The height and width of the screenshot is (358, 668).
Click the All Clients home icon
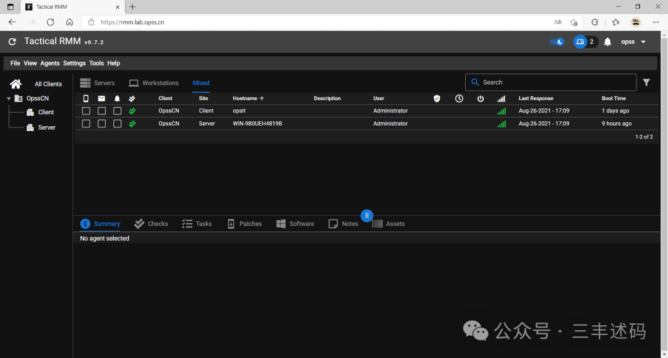(15, 84)
